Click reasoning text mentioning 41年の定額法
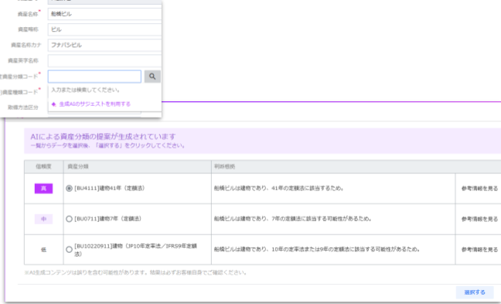Image resolution: width=501 pixels, height=304 pixels. [278, 189]
